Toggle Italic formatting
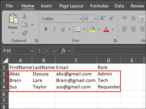The width and height of the screenshot is (146, 109). point(55,29)
